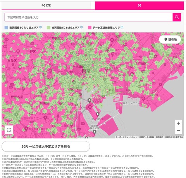The height and width of the screenshot is (178, 186).
Task: Click the 江東区 label on the map
Action: point(110,90)
